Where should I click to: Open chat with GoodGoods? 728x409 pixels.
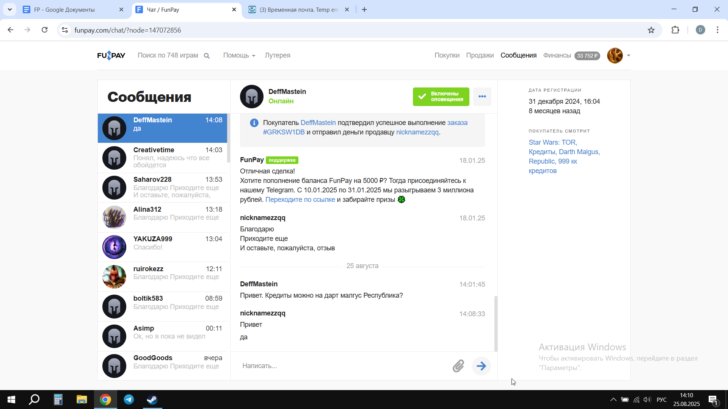pos(163,366)
